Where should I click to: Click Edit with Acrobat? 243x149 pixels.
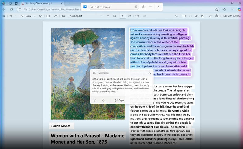(x=232, y=16)
